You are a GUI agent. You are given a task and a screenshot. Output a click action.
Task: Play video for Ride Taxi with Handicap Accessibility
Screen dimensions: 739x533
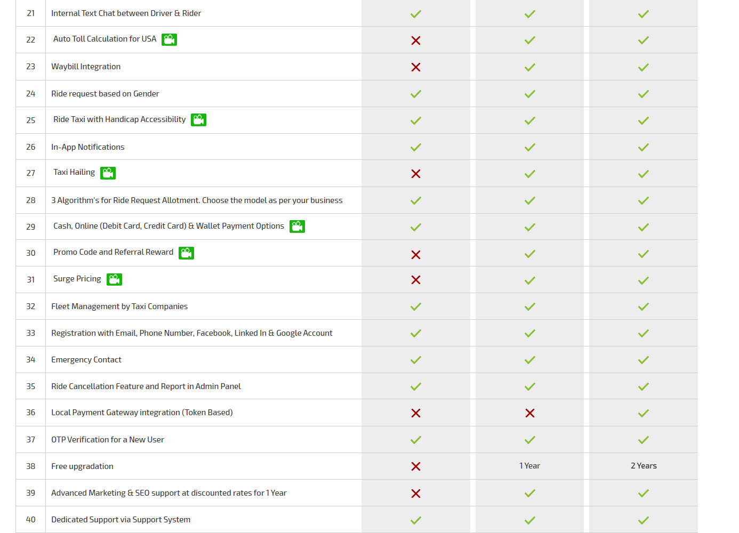tap(199, 120)
